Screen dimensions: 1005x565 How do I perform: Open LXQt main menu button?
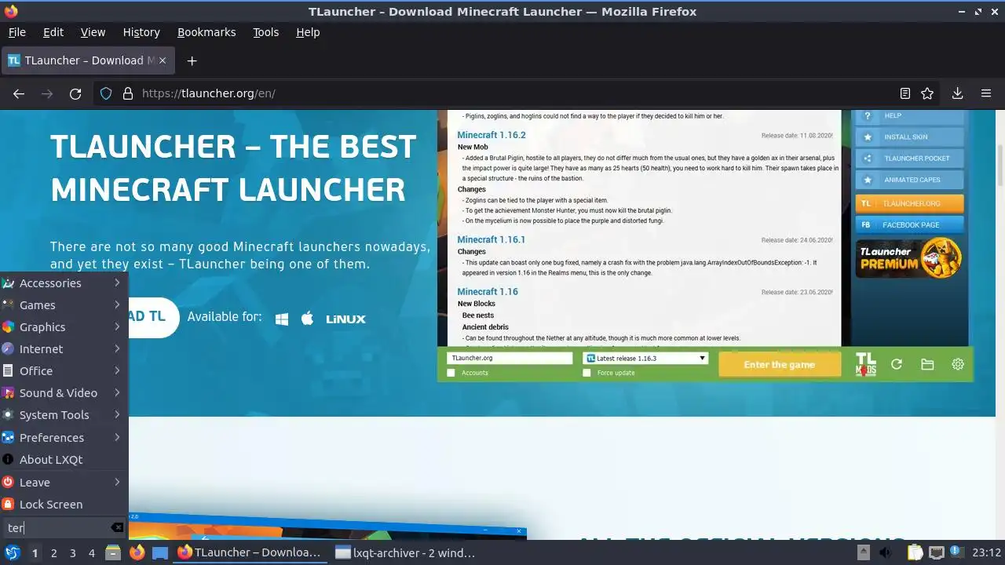(x=12, y=552)
